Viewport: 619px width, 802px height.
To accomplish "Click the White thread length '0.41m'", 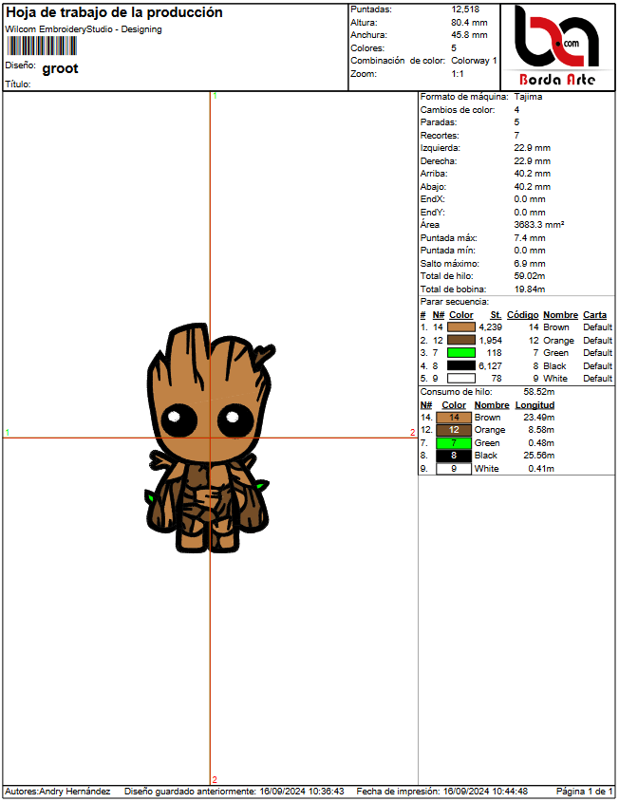I will coord(541,469).
